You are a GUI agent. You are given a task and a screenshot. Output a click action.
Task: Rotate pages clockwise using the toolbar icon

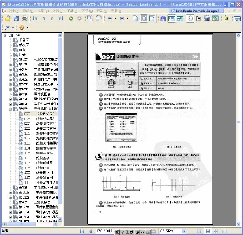coord(90,18)
